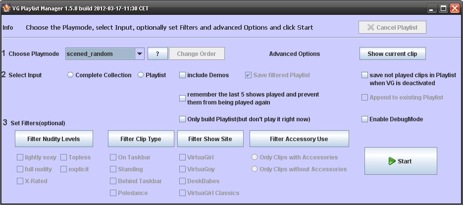Minimize the VG Playlist Manager window
This screenshot has height=205, width=463.
point(432,8)
